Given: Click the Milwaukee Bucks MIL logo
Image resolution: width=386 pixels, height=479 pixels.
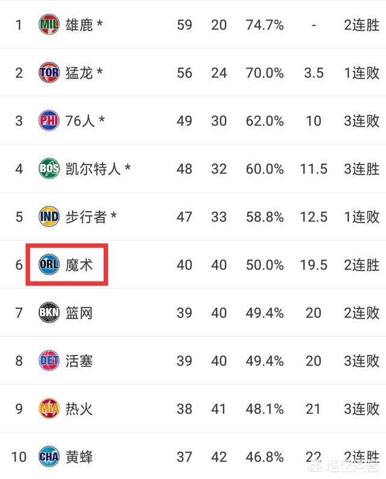Looking at the screenshot, I should point(49,25).
